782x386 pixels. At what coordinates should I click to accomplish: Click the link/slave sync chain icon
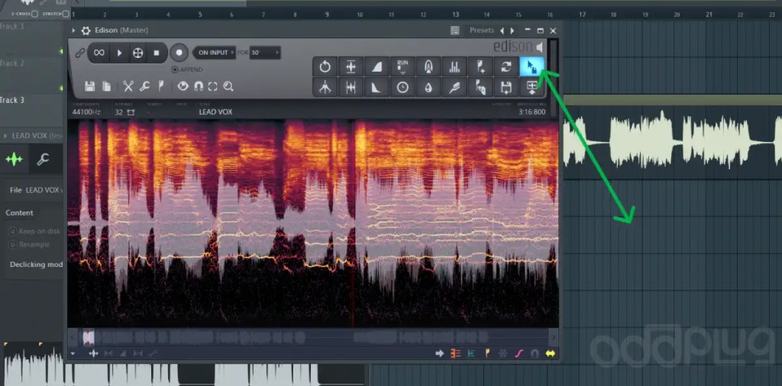tap(79, 53)
